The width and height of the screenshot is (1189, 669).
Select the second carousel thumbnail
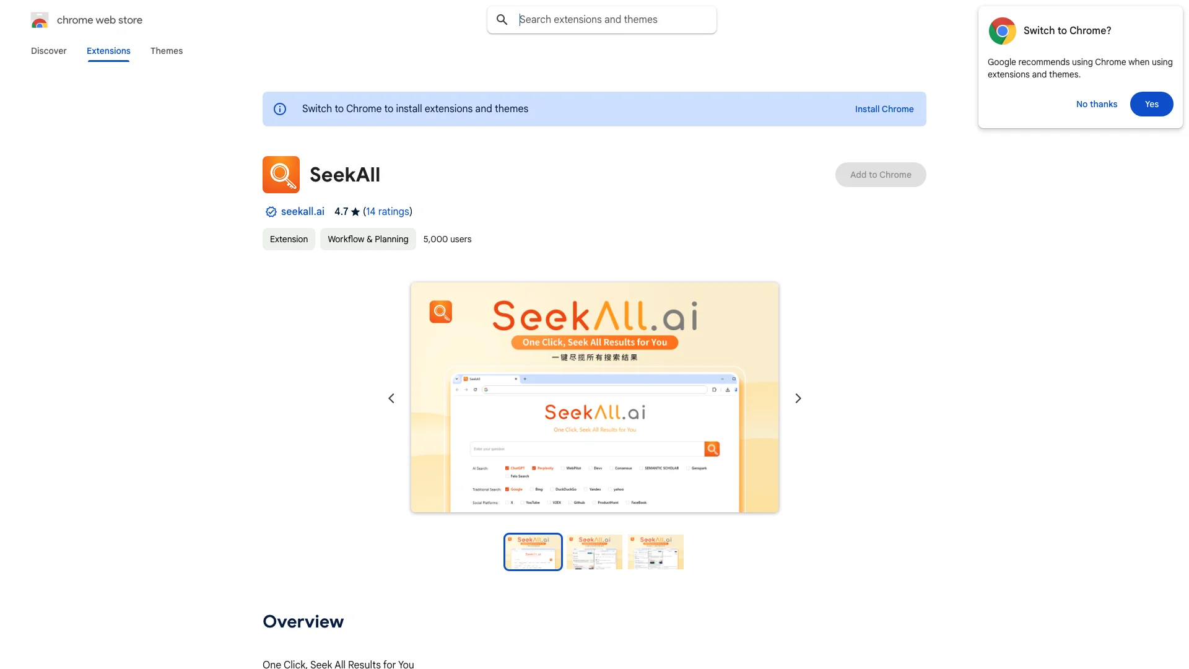pyautogui.click(x=594, y=551)
